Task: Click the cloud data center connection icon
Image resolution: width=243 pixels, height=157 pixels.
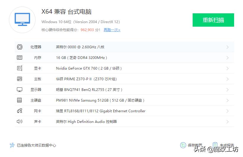Action: click(12, 145)
